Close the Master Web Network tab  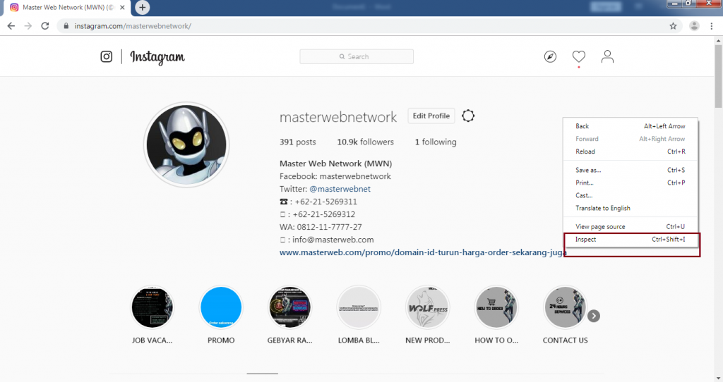click(122, 7)
